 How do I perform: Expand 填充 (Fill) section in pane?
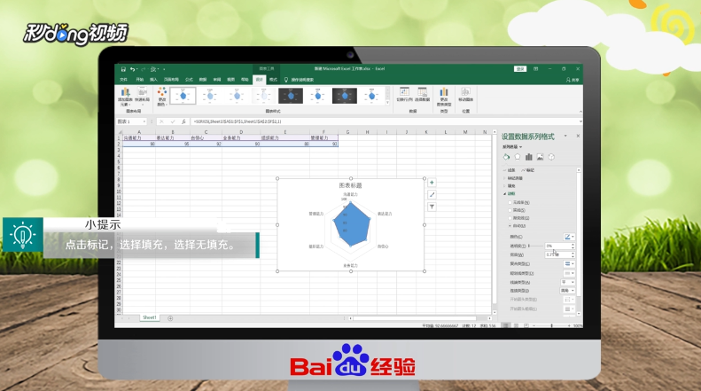[x=510, y=185]
